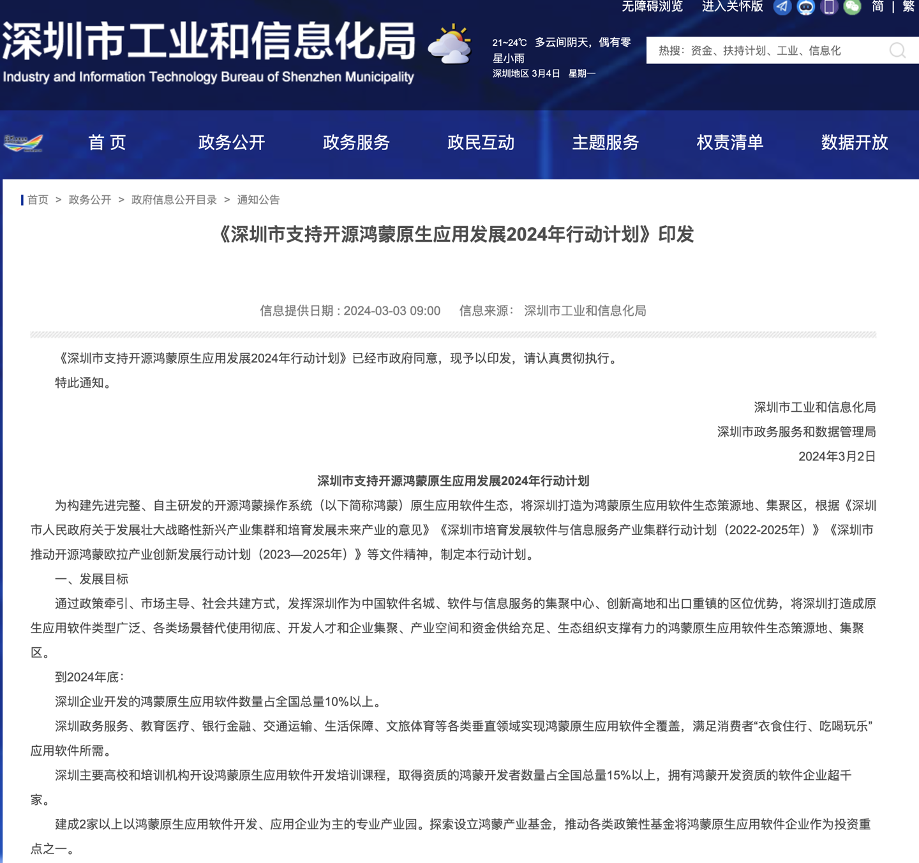Open 政府信息公开目录 breadcrumb link
Viewport: 919px width, 863px height.
[x=173, y=199]
